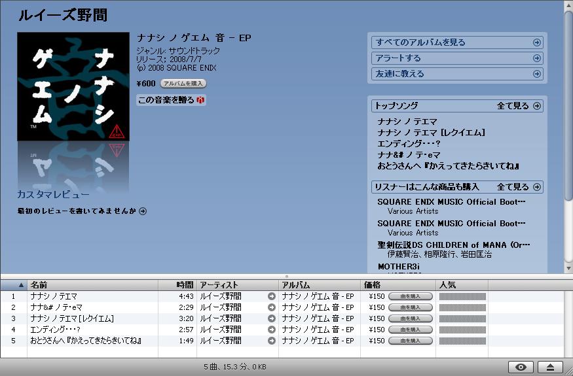
Task: Click 全て見る arrow in リスナーはこんな商品も購入 header
Action: pyautogui.click(x=536, y=187)
